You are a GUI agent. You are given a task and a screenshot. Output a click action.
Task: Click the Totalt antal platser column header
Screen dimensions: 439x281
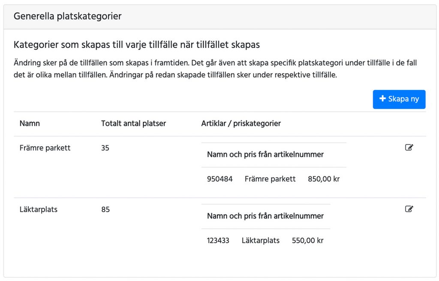pos(133,124)
